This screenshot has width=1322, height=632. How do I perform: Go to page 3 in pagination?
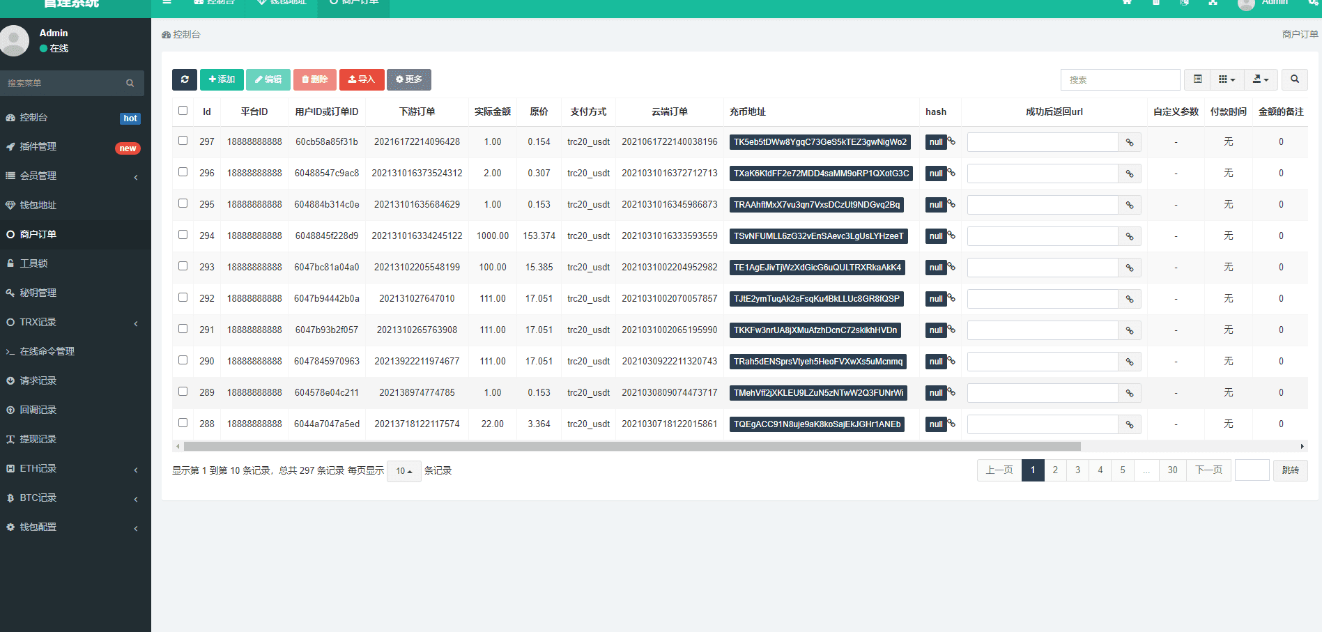1077,470
